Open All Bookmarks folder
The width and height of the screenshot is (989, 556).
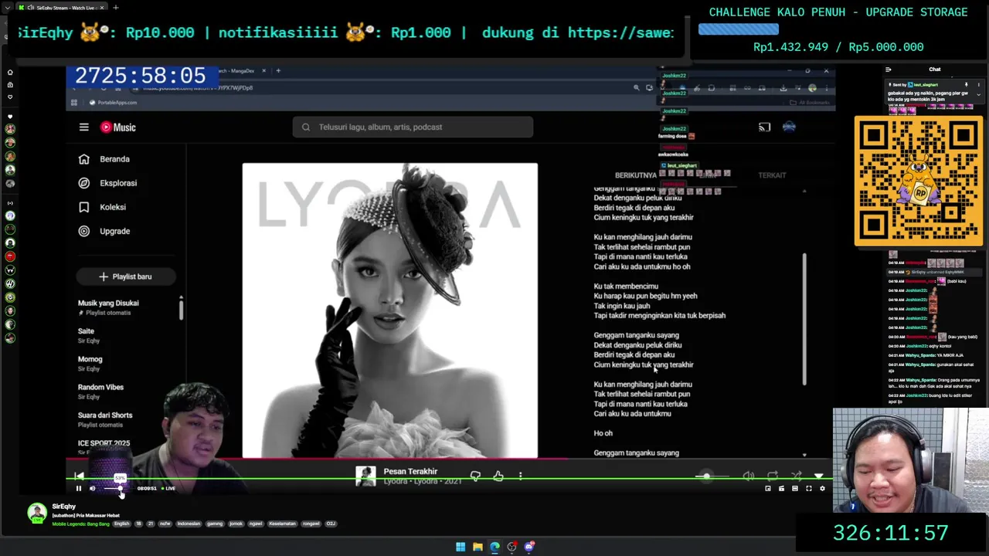pyautogui.click(x=811, y=102)
